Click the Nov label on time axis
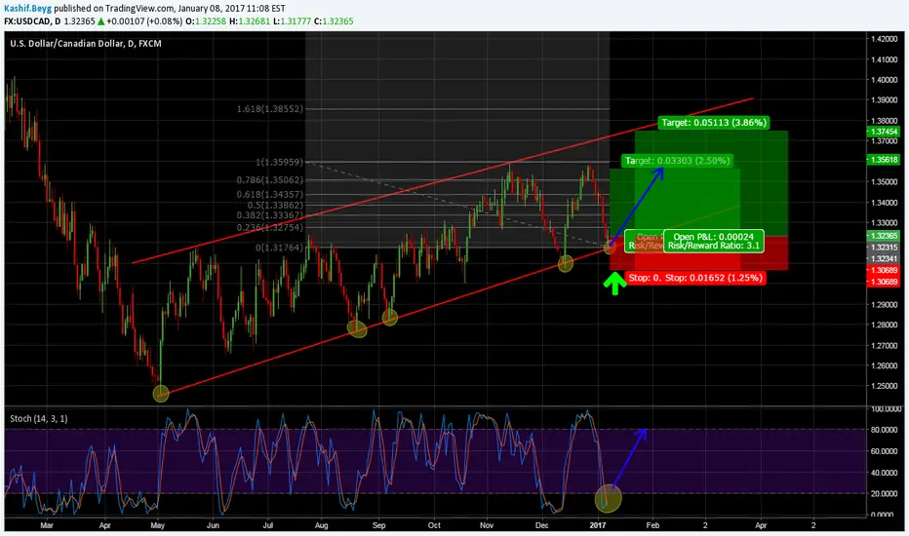This screenshot has width=909, height=536. (x=487, y=525)
